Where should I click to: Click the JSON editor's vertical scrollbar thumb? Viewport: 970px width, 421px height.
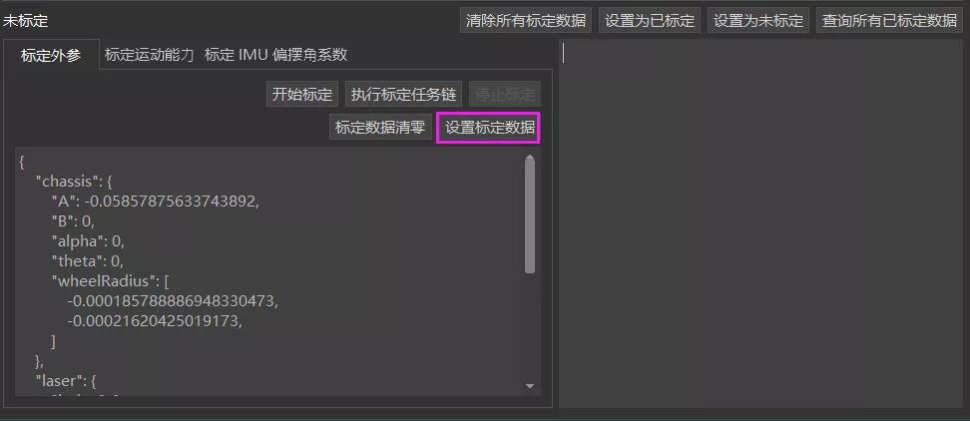(x=530, y=213)
